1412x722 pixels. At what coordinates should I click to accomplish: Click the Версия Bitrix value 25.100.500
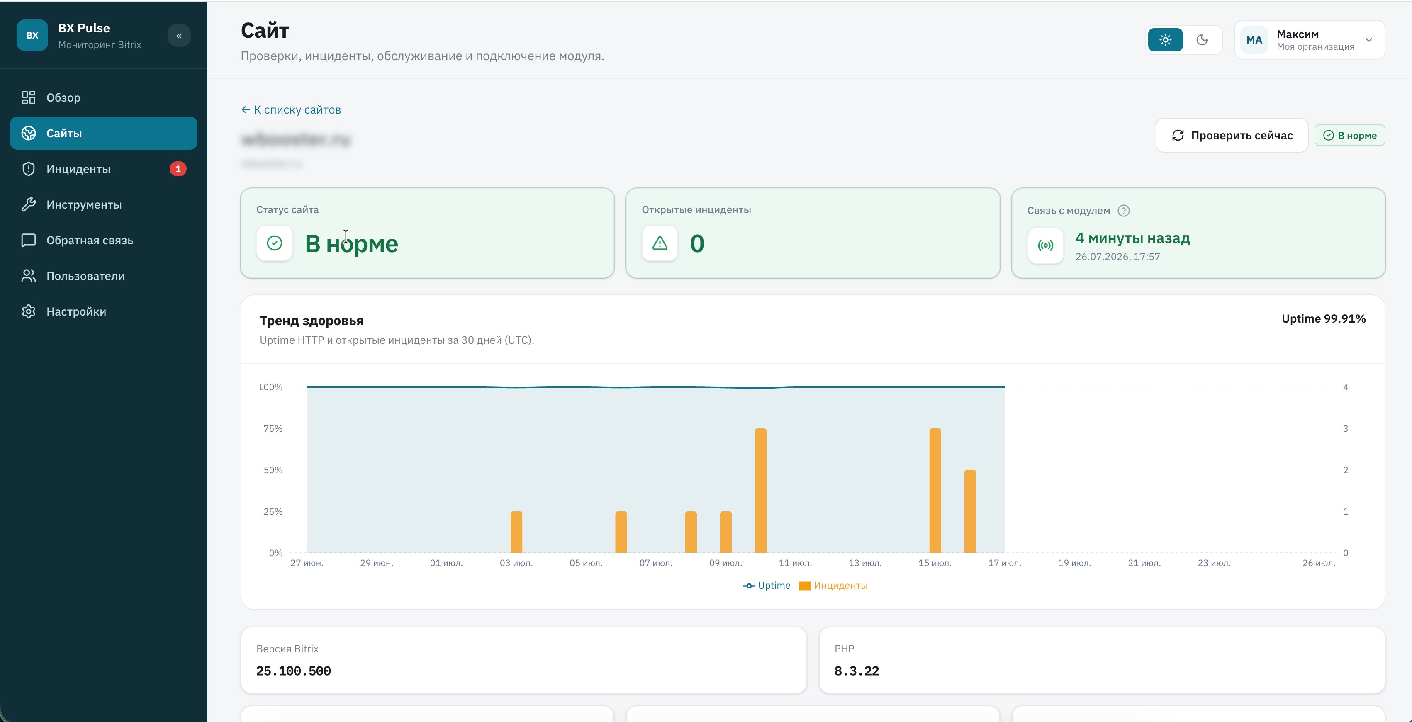293,671
